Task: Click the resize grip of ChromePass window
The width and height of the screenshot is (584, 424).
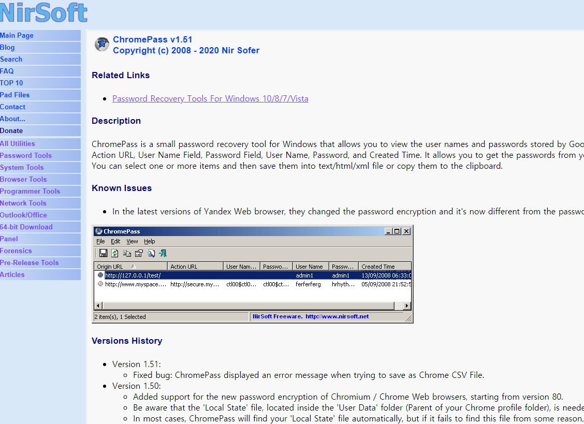Action: (x=408, y=318)
